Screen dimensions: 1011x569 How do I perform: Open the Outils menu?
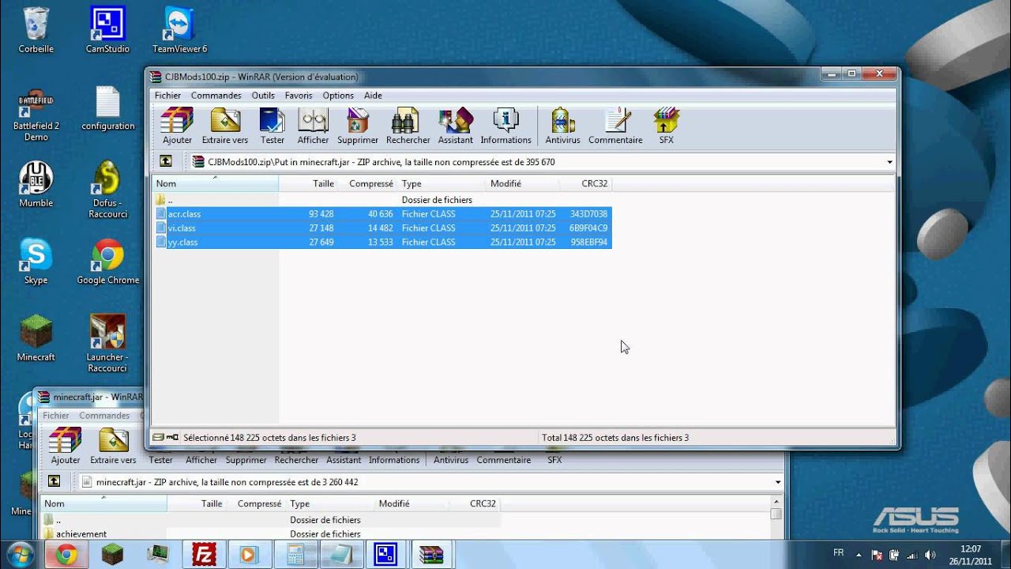tap(263, 96)
